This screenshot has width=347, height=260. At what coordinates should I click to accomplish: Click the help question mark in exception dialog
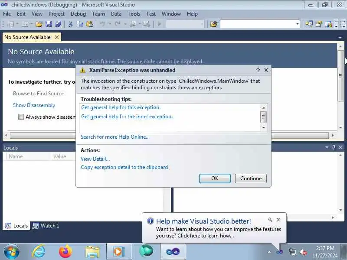click(258, 70)
